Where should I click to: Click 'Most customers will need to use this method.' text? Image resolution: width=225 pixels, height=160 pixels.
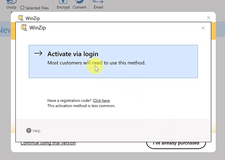coord(96,63)
